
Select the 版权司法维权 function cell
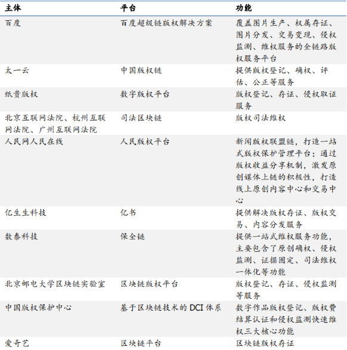261,118
